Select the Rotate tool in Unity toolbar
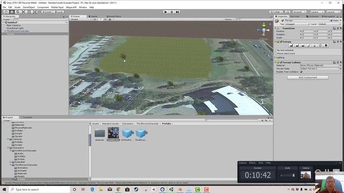Image resolution: width=344 pixels, height=193 pixels. coord(18,12)
